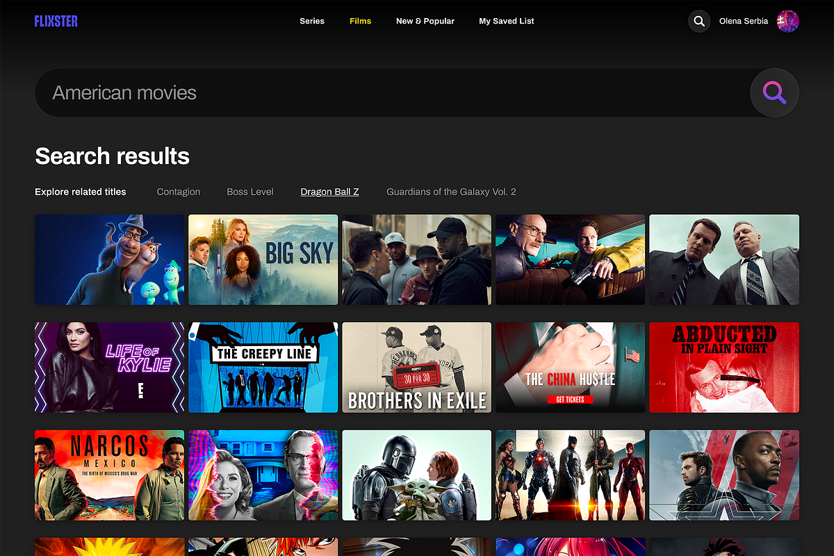Open My Saved List

click(507, 21)
